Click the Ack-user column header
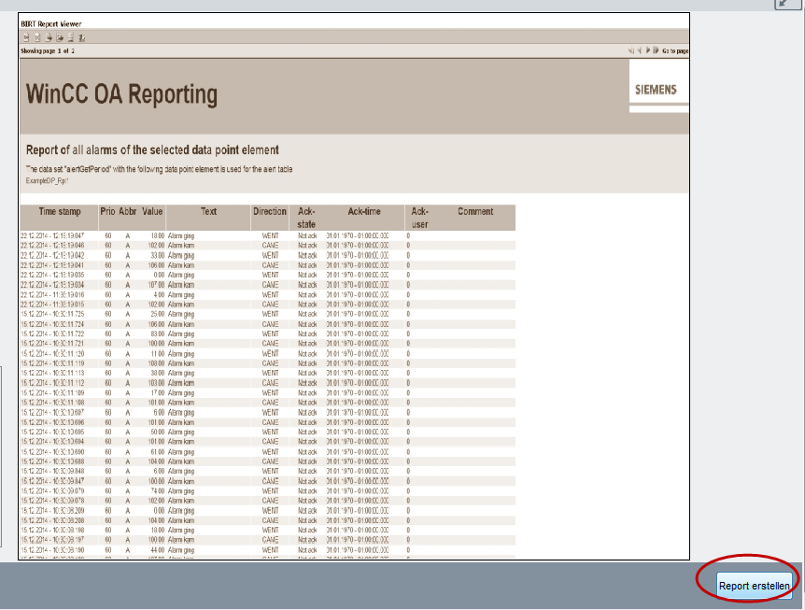Screen dimensions: 805x610 (419, 218)
